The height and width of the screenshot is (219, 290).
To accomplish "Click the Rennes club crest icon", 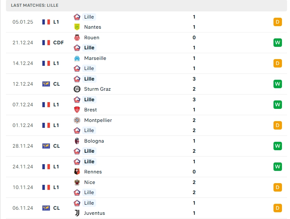I will point(77,172).
